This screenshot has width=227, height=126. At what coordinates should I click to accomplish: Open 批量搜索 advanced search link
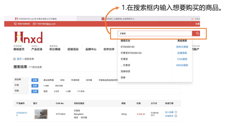coord(182,53)
